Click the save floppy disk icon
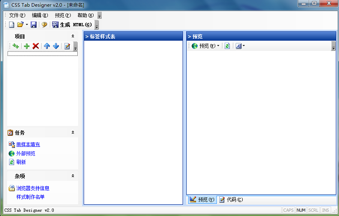Screen dimensions: 339x216 coord(33,25)
